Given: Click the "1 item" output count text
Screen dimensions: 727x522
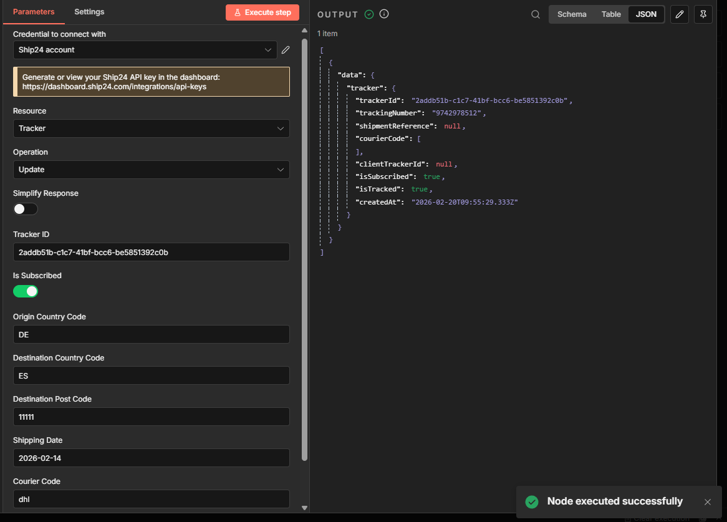Looking at the screenshot, I should (327, 34).
